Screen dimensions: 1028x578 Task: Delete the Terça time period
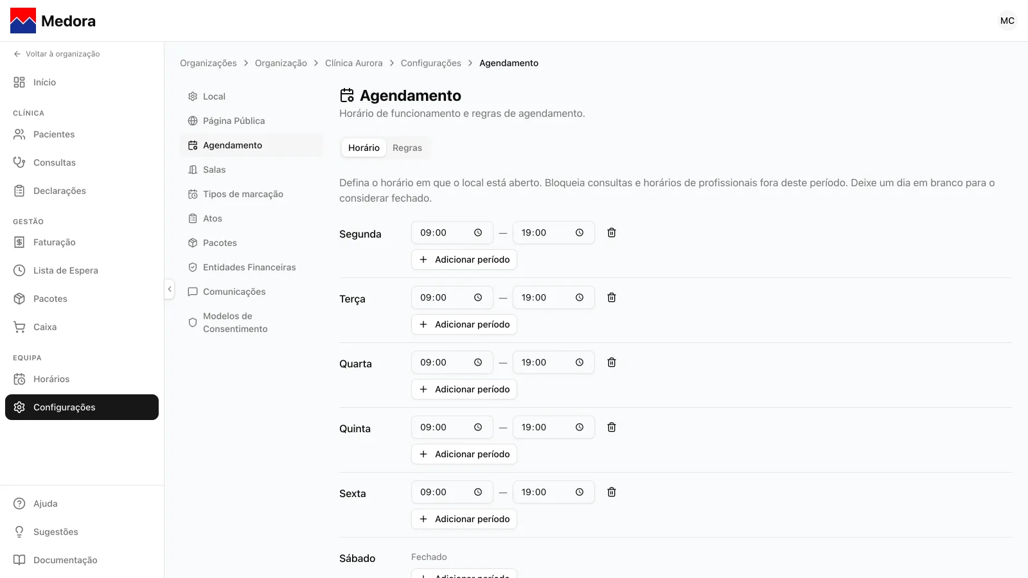[612, 297]
